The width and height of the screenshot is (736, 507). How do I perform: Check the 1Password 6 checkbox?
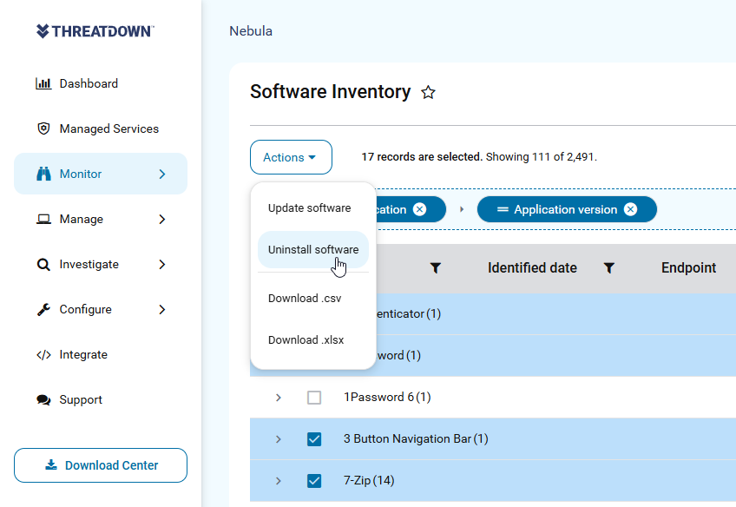coord(314,398)
